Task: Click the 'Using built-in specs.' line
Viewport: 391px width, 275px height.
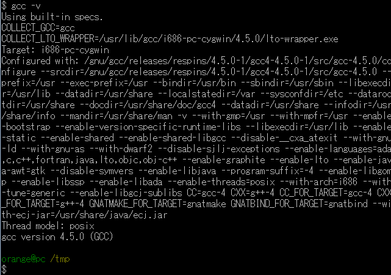Action: (52, 17)
